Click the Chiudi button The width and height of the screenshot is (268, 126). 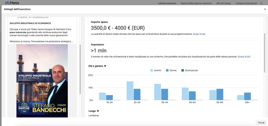pyautogui.click(x=261, y=123)
